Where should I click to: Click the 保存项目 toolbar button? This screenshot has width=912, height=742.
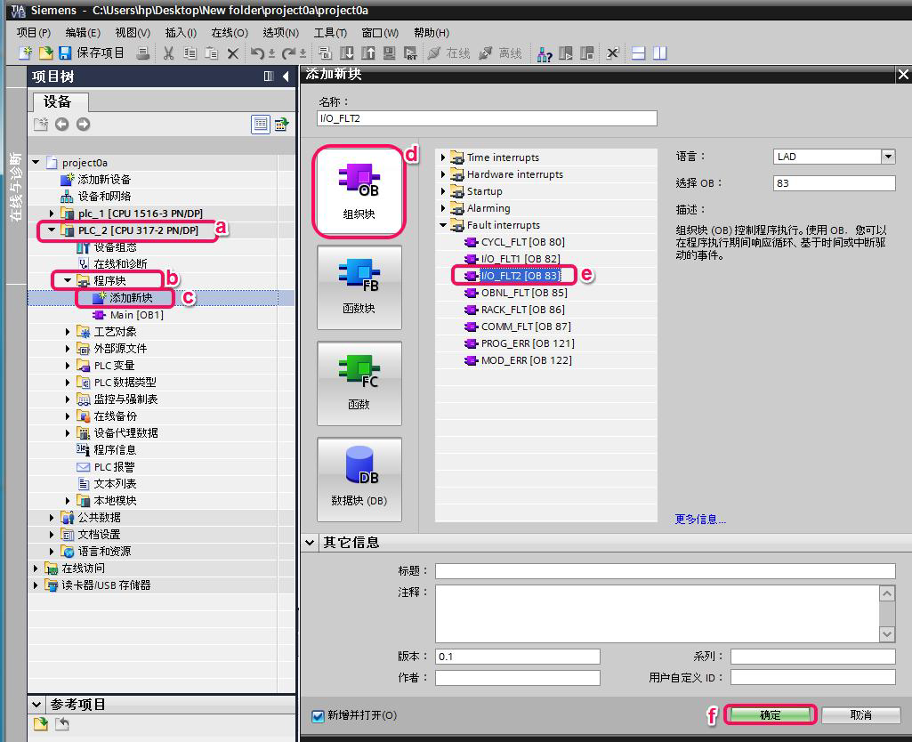100,52
